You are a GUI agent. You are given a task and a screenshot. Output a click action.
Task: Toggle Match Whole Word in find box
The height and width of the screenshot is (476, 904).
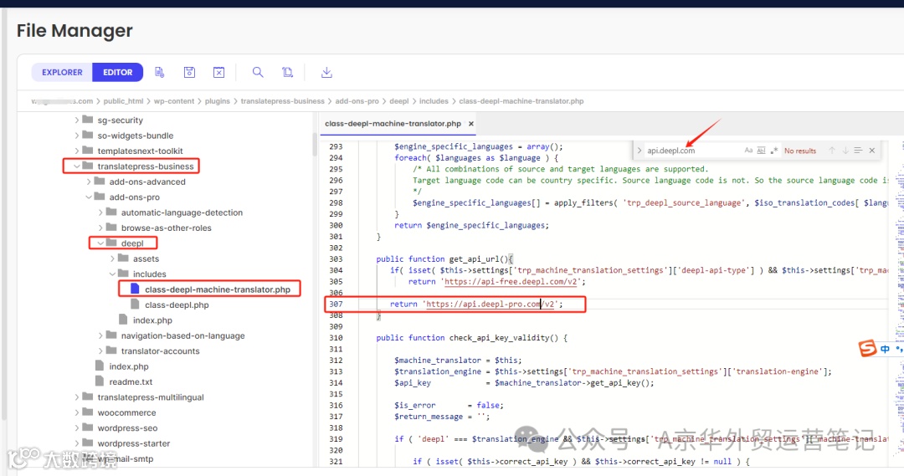pos(761,151)
